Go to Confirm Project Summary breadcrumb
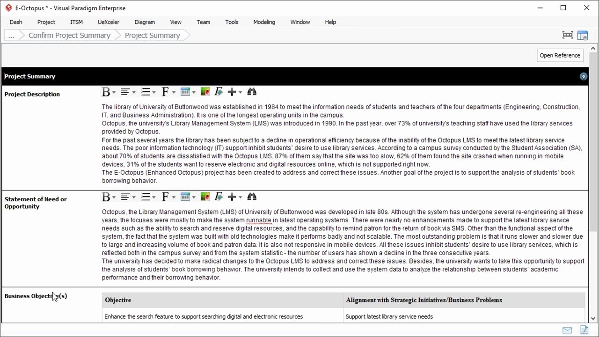Screen dimensions: 599x337 click(69, 35)
